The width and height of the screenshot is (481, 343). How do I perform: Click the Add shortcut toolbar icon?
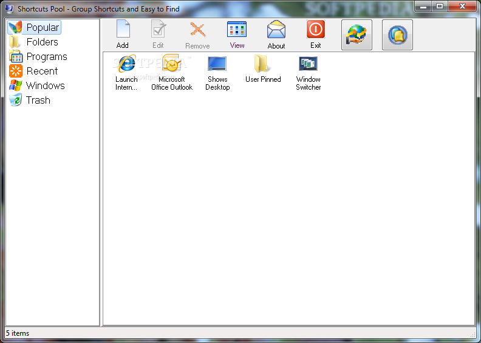point(123,29)
